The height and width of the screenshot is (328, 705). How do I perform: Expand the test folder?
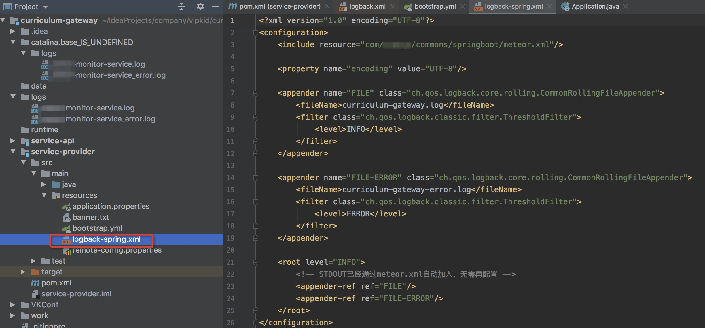click(33, 261)
